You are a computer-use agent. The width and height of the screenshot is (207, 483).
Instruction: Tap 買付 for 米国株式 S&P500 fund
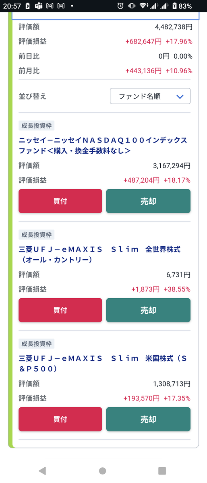(60, 419)
